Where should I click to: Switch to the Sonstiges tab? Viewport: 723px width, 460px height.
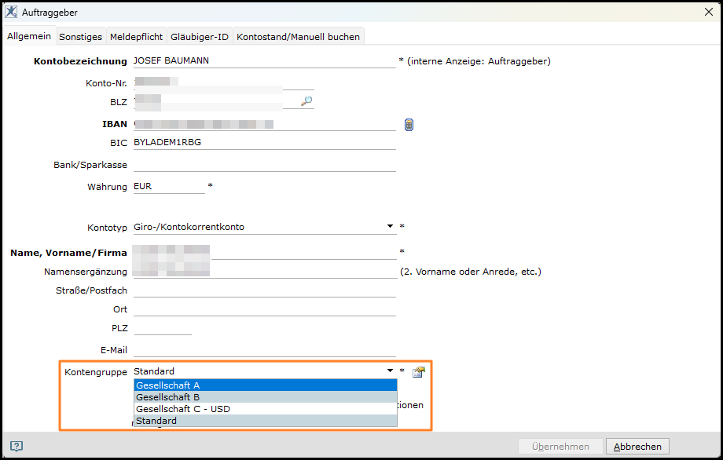click(81, 37)
